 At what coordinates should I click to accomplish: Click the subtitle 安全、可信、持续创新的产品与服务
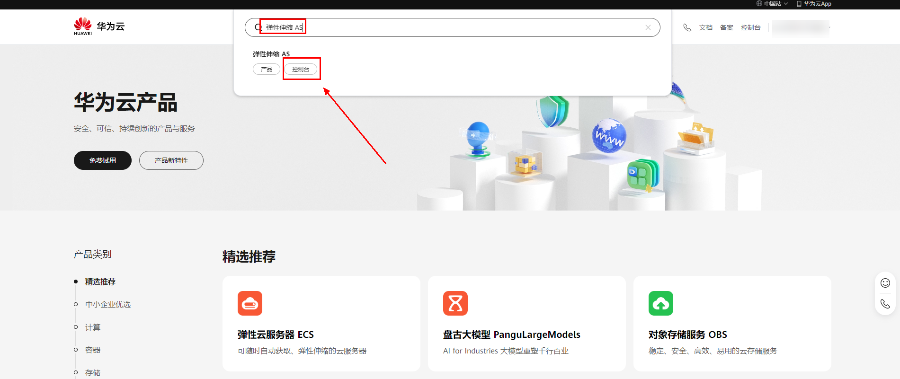point(134,128)
